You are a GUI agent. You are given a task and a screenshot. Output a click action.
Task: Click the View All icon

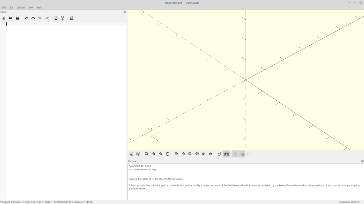(147, 154)
